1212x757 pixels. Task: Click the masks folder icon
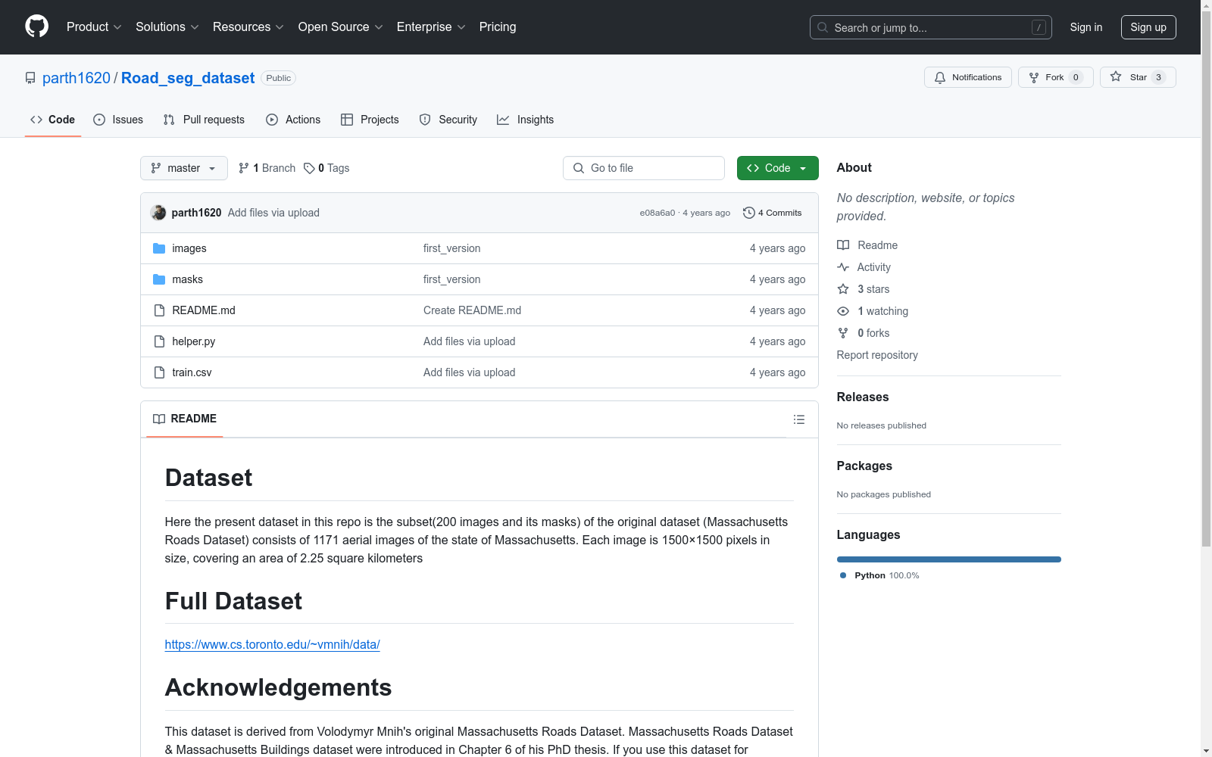click(x=159, y=279)
